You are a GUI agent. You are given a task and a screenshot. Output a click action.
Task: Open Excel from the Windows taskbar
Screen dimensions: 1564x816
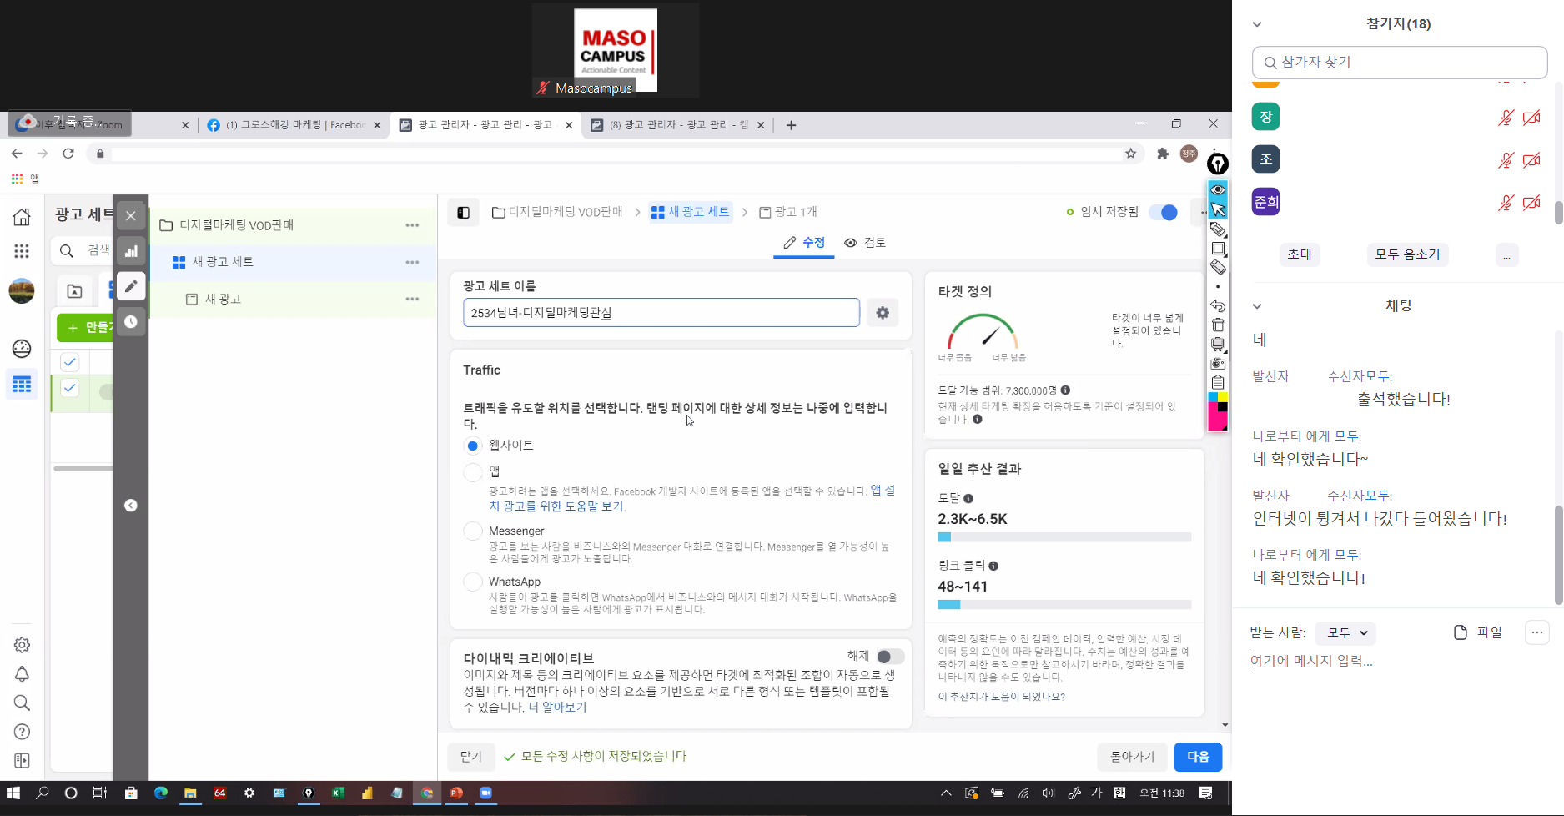coord(338,793)
